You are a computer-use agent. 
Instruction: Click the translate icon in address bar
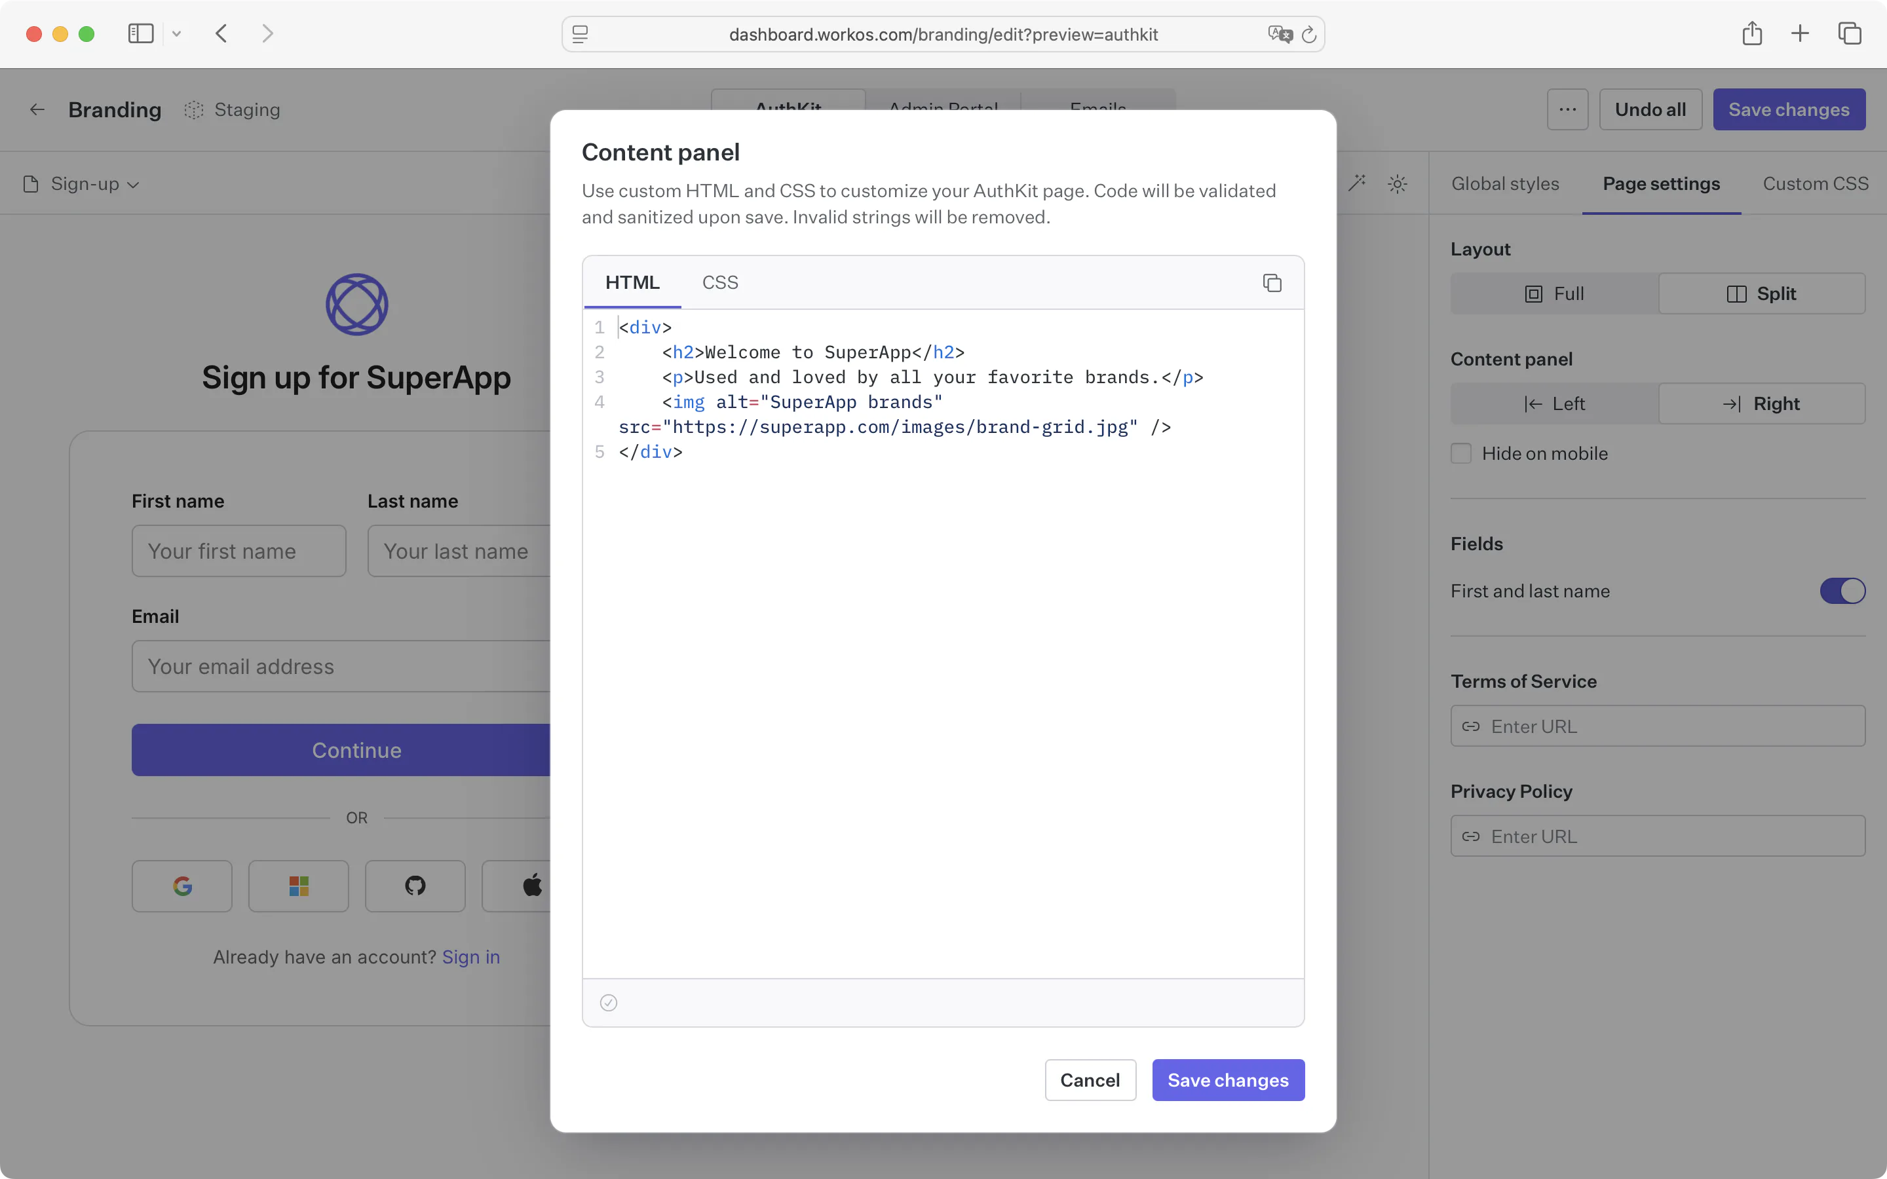[x=1280, y=34]
